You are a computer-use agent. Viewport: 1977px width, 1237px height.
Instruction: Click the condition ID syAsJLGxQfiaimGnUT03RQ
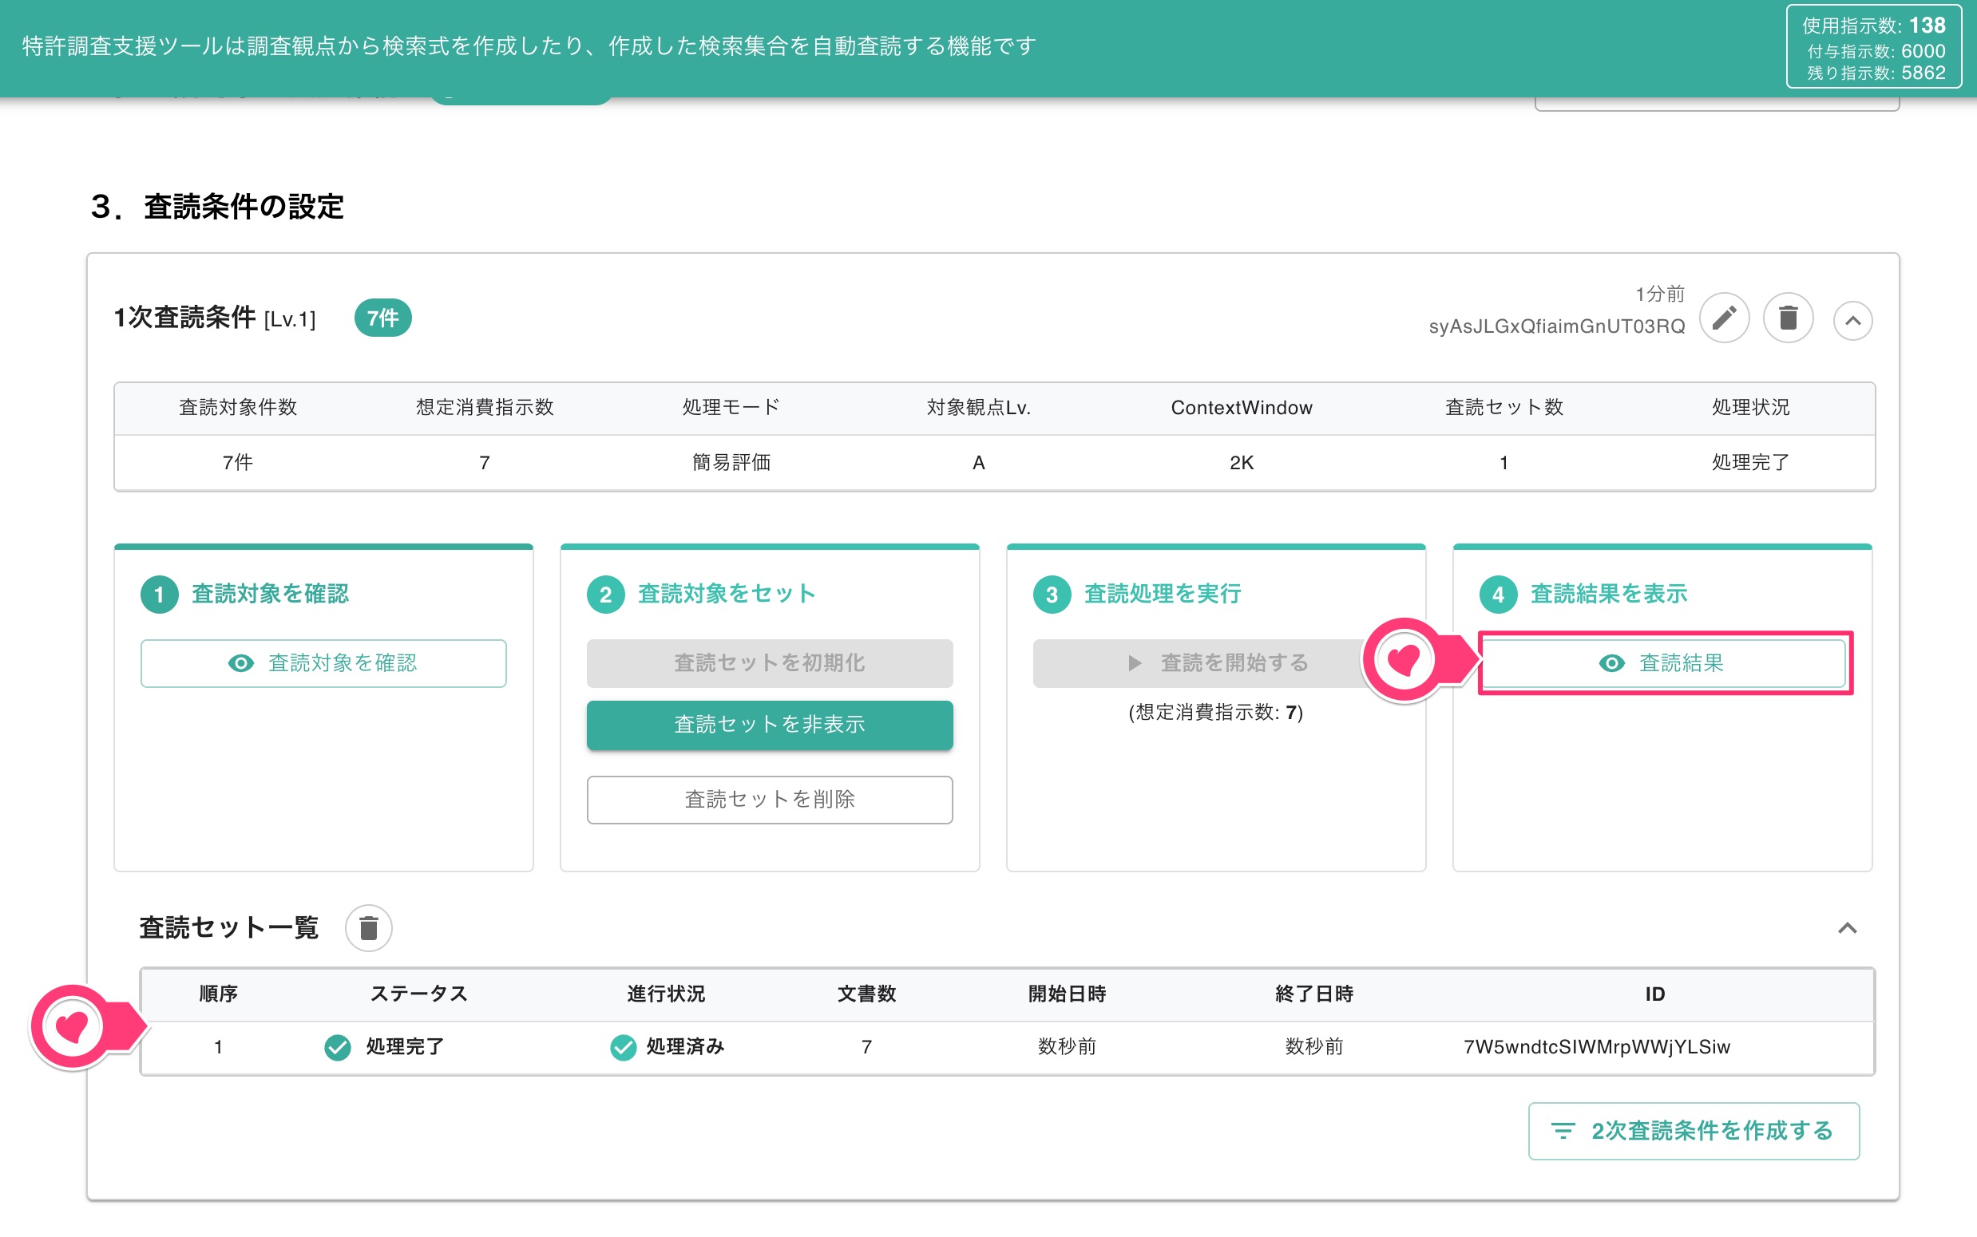(1556, 326)
